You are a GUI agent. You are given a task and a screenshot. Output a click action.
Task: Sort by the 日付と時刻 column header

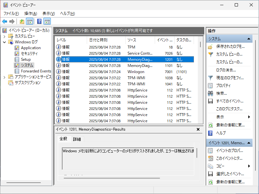click(x=106, y=40)
